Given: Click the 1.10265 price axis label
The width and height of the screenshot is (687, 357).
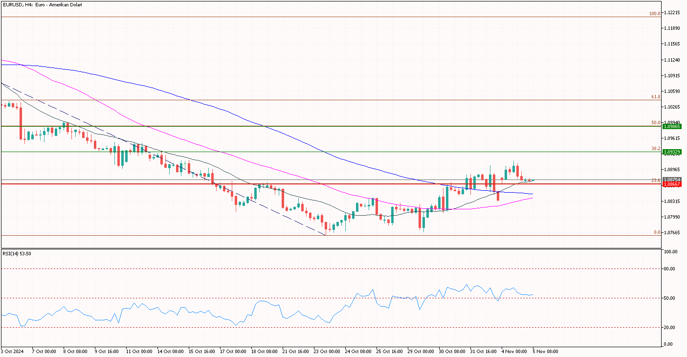Looking at the screenshot, I should [673, 107].
